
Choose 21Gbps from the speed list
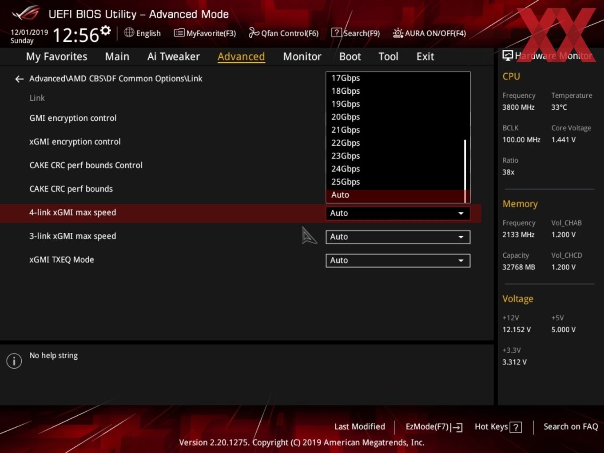coord(395,130)
